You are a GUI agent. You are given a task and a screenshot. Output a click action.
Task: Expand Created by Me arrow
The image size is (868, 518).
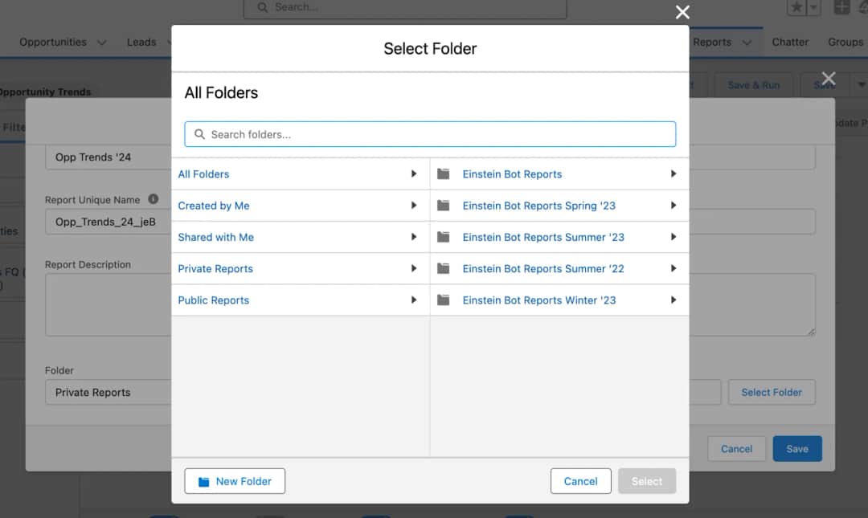coord(414,206)
